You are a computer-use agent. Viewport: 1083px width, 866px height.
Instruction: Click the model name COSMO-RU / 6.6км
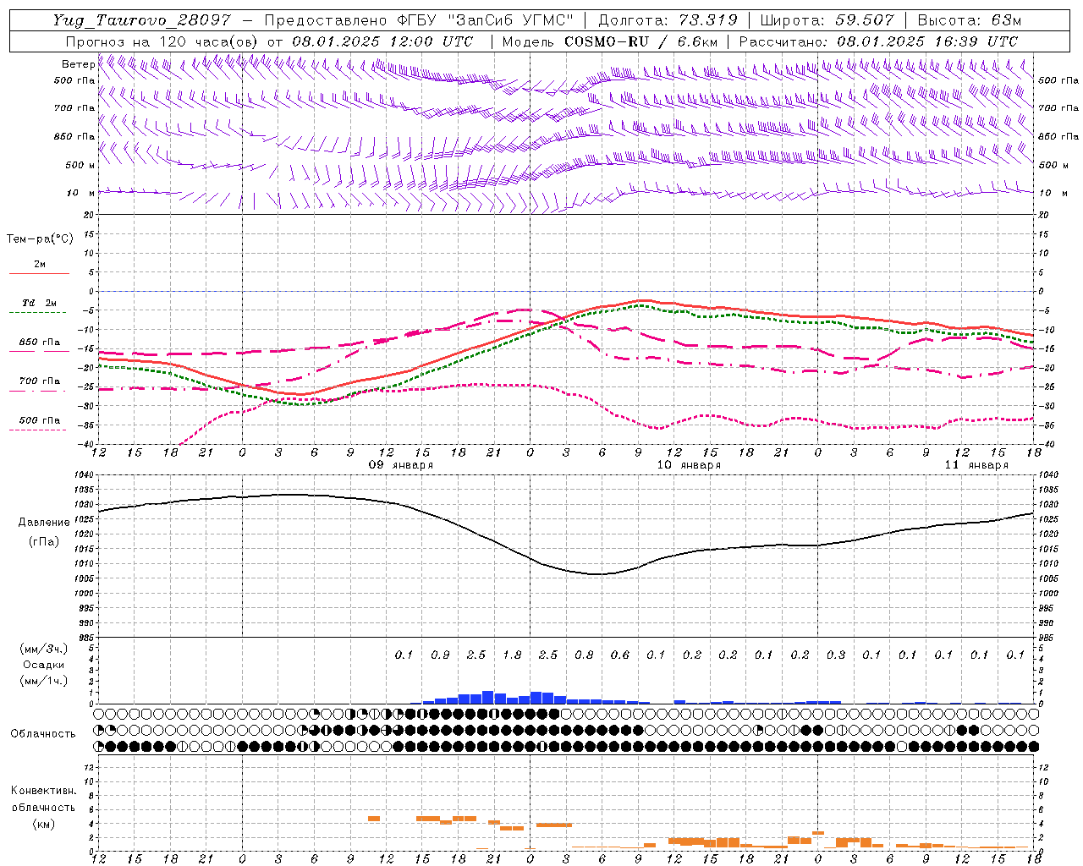coord(640,41)
